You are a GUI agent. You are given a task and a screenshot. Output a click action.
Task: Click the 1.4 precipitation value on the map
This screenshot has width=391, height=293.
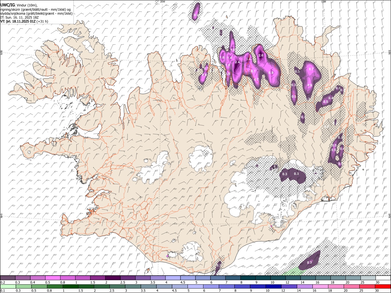230,58
